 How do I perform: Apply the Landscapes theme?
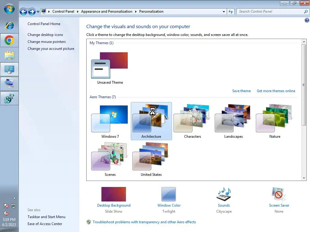[x=233, y=121]
